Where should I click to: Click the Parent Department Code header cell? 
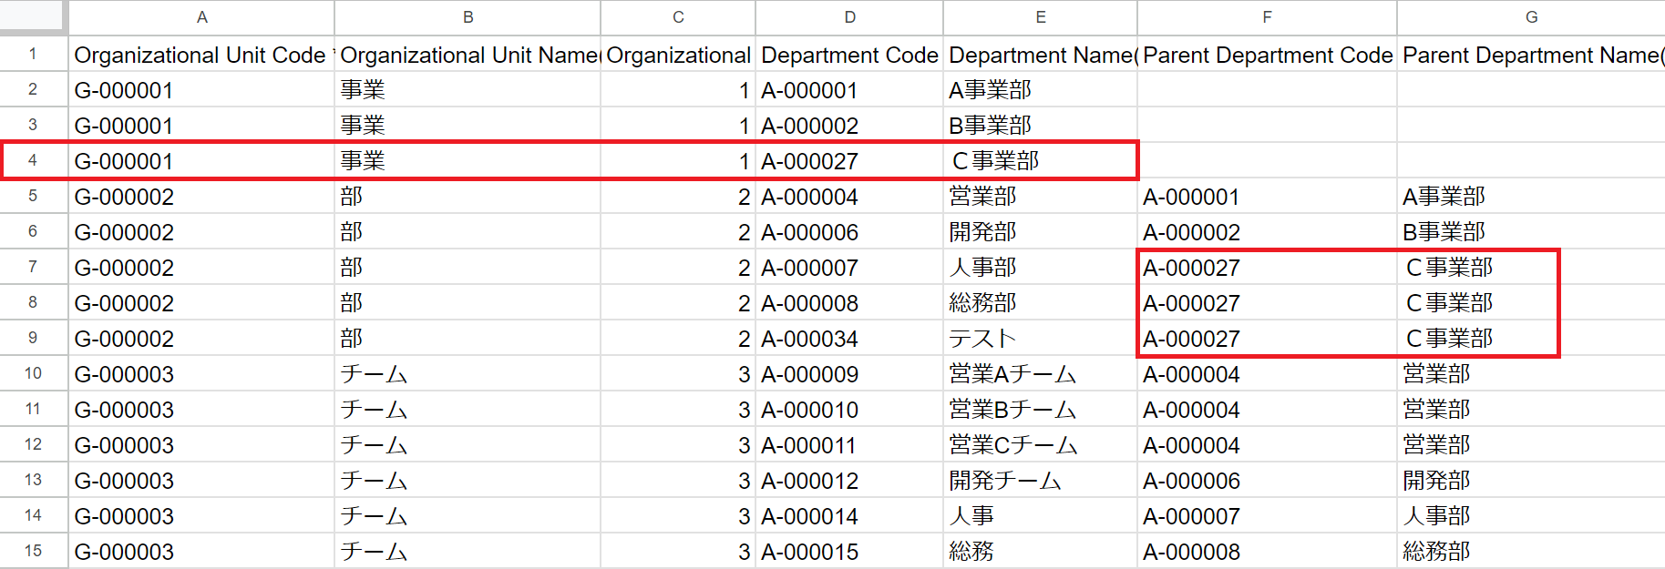1267,56
